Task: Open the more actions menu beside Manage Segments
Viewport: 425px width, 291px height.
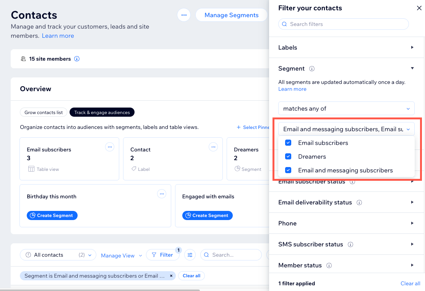Action: (184, 15)
